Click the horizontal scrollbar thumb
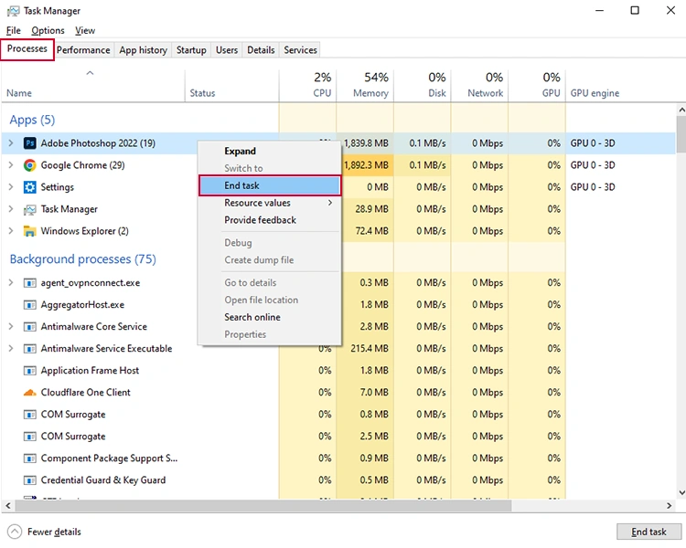Screen dimensions: 686x548 point(263,506)
